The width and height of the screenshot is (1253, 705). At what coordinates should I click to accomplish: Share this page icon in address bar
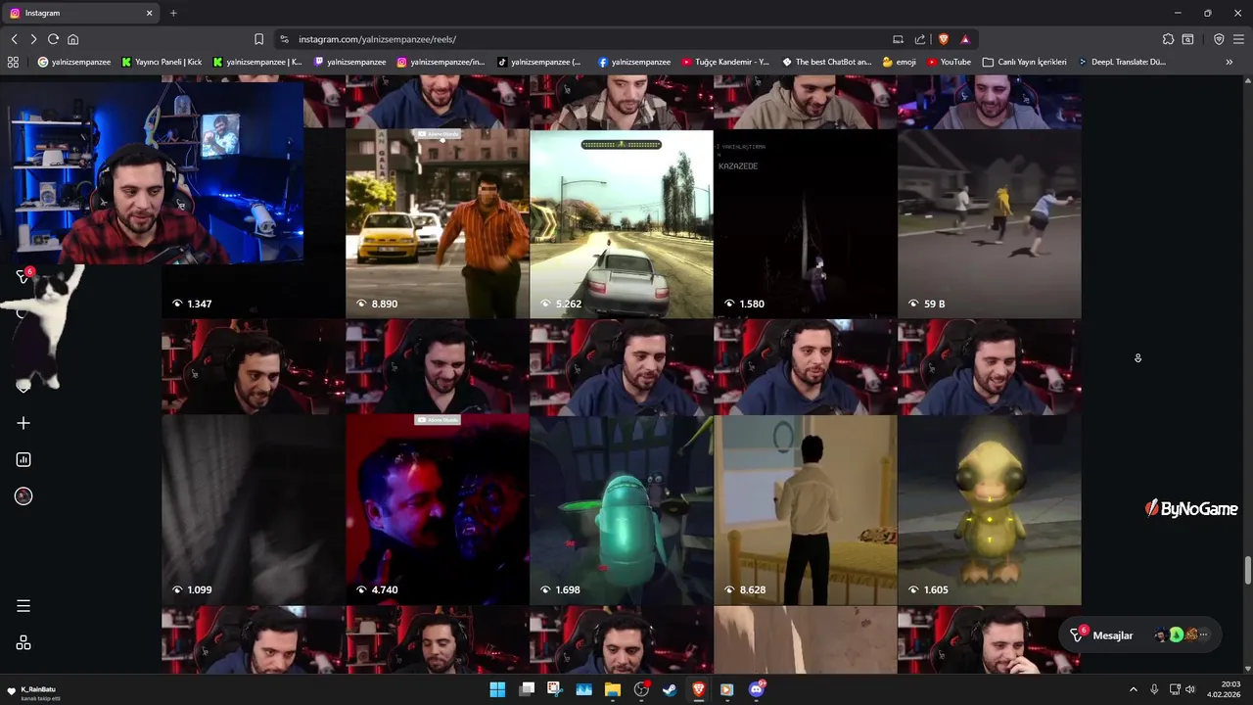pyautogui.click(x=920, y=39)
